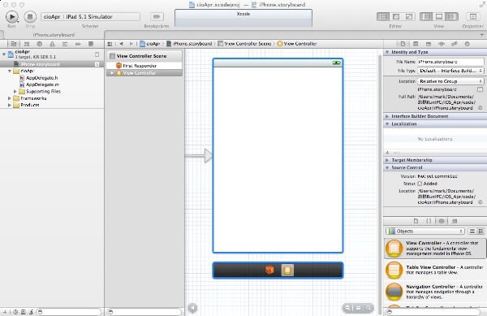The image size is (487, 316).
Task: Show the Size inspector
Action: point(455,44)
